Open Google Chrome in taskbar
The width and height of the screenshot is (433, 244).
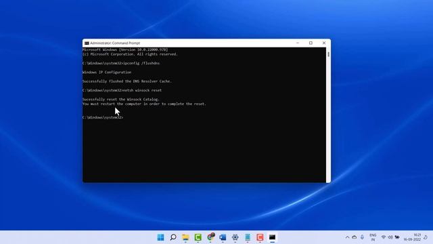210,237
